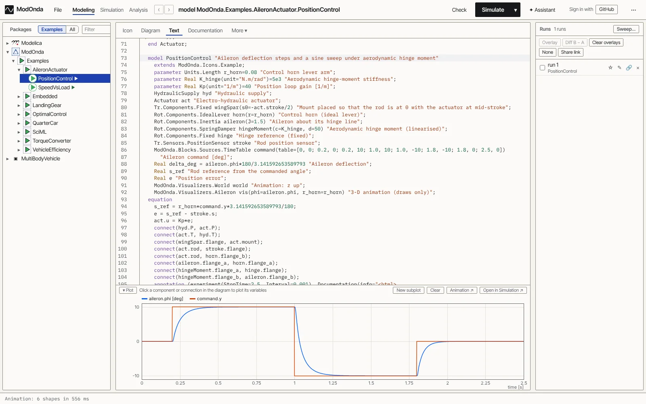This screenshot has height=404, width=646.
Task: Open the More dropdown in editor tabs
Action: [239, 31]
